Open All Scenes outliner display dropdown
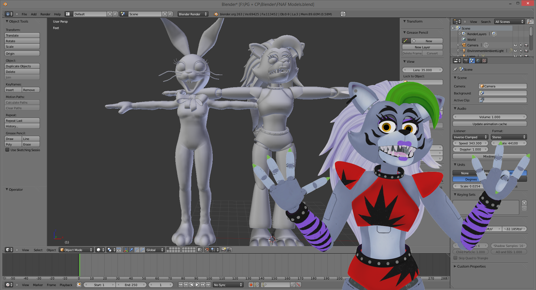The width and height of the screenshot is (536, 290). tap(509, 22)
